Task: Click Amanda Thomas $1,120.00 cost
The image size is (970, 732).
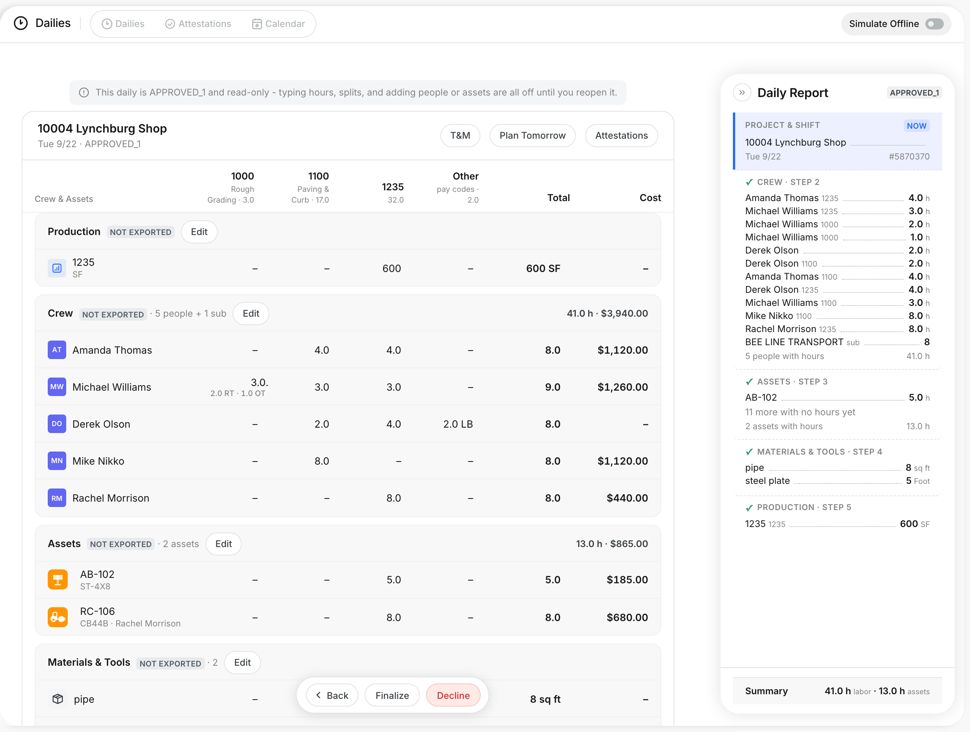Action: [622, 350]
